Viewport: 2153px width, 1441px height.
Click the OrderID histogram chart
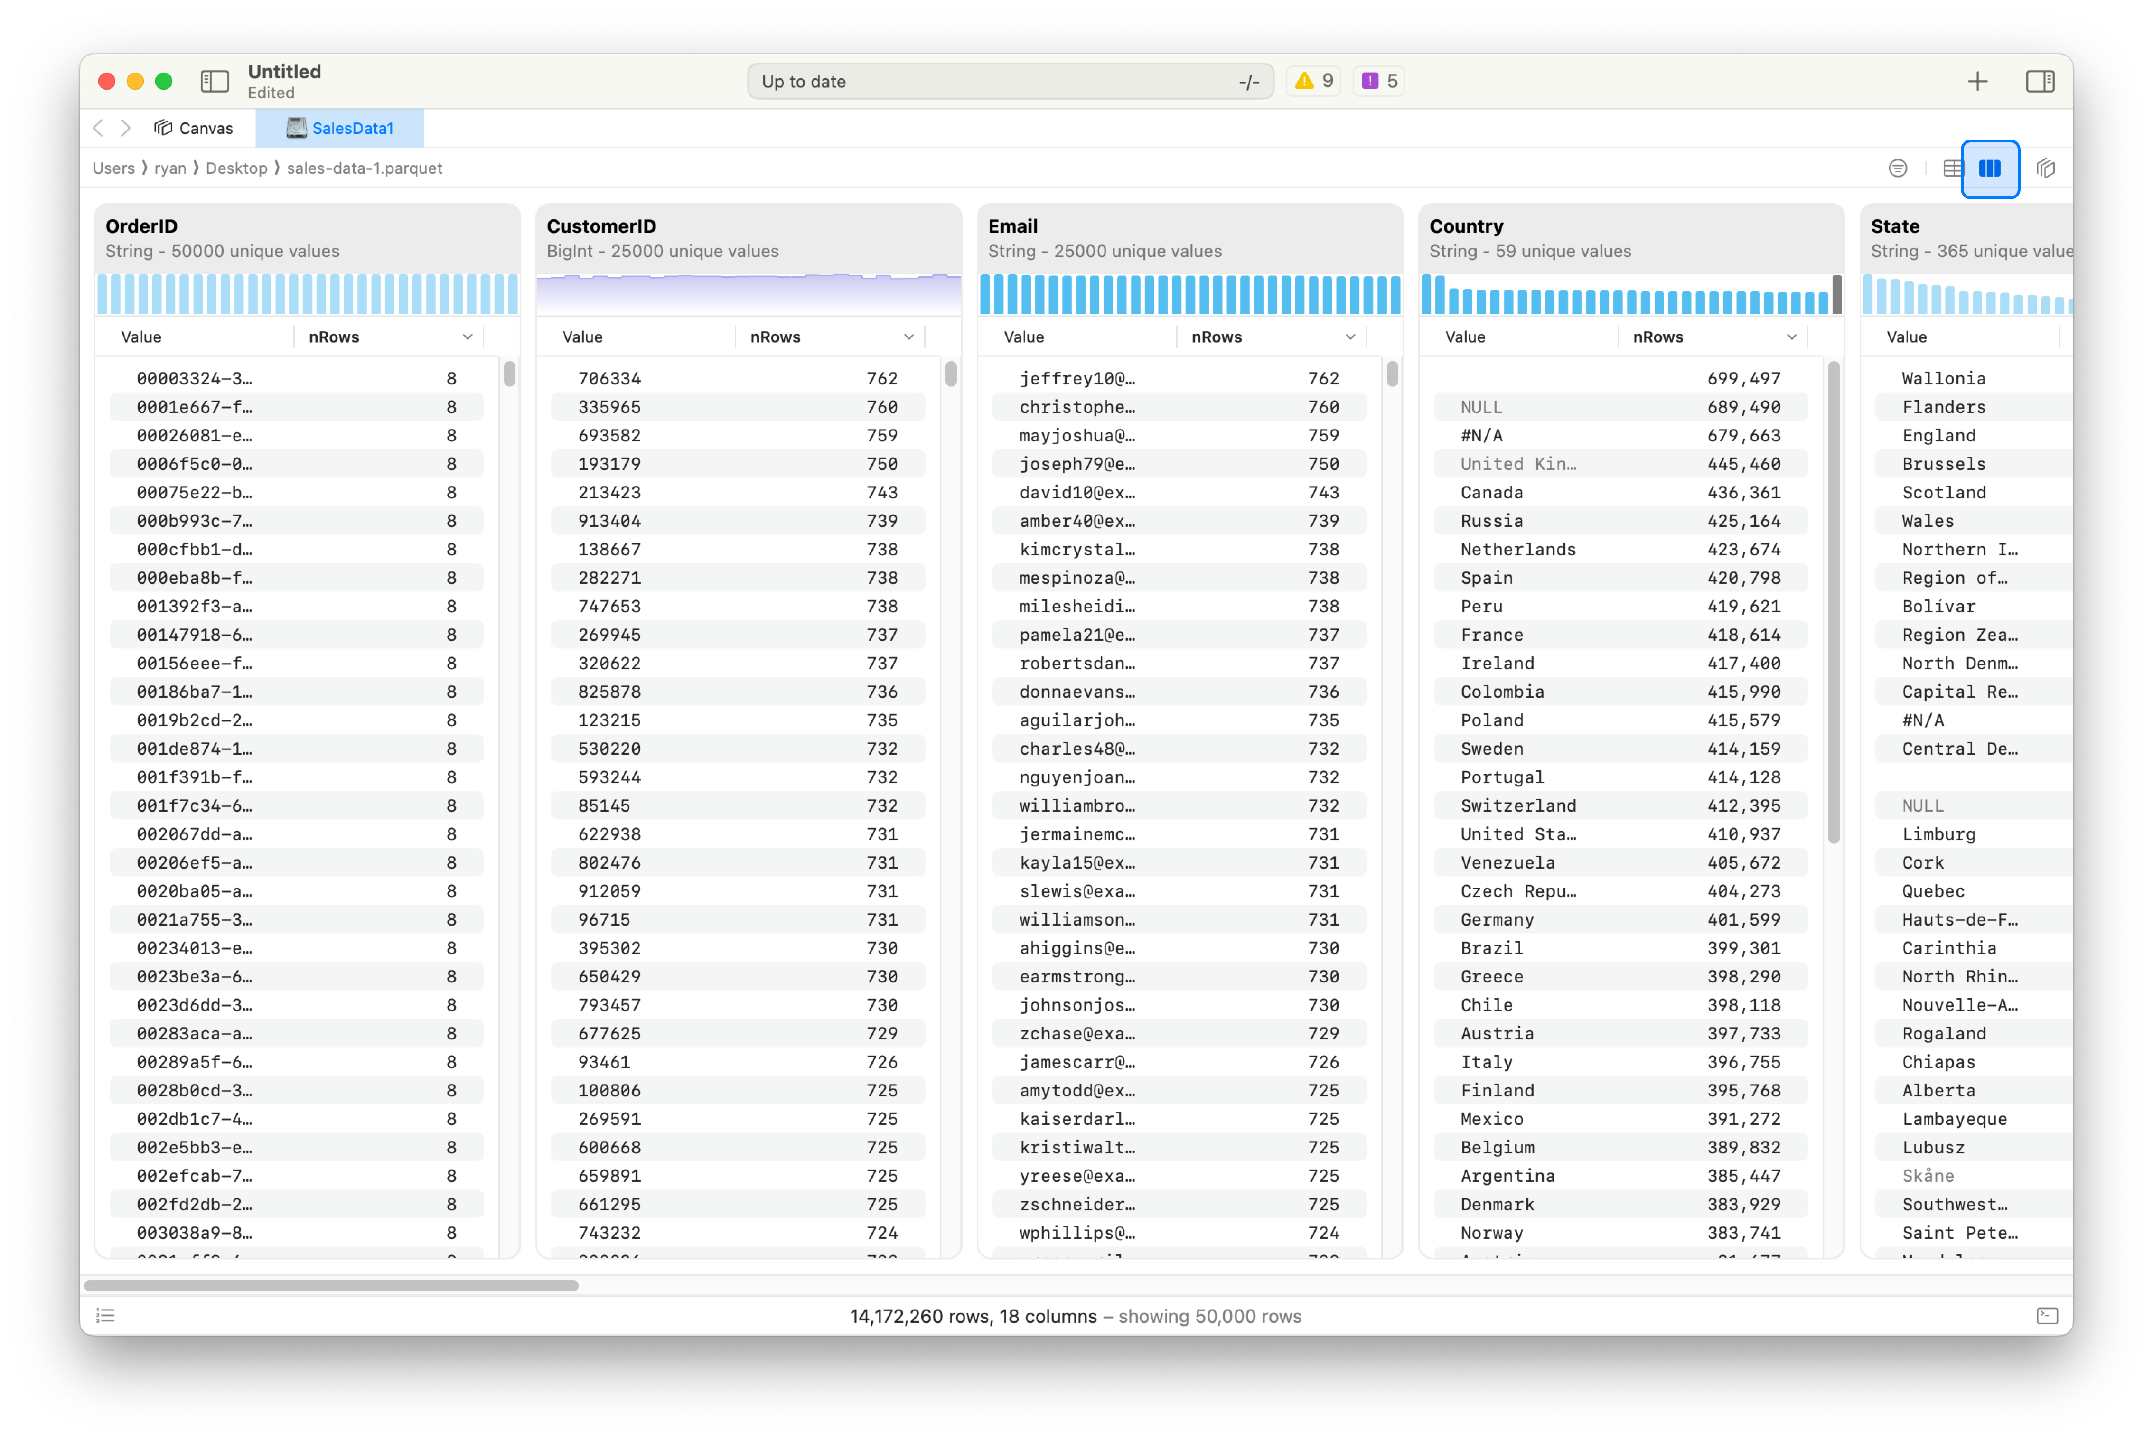[x=307, y=294]
